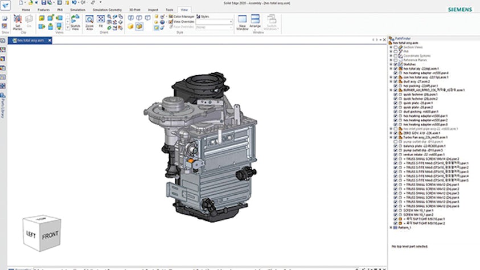Uncheck the balance plate part checkbox
This screenshot has height=270, width=480.
[396, 146]
